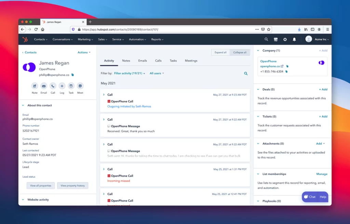Image resolution: width=350 pixels, height=224 pixels.
Task: Start a call with Call icon
Action: click(53, 86)
